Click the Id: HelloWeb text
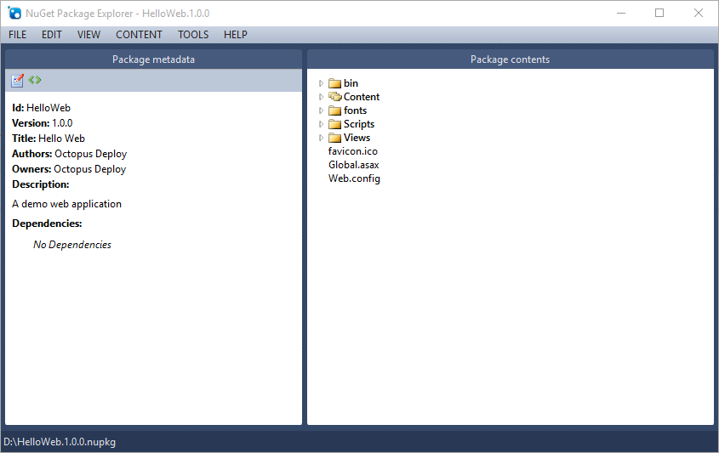The height and width of the screenshot is (453, 719). click(42, 108)
